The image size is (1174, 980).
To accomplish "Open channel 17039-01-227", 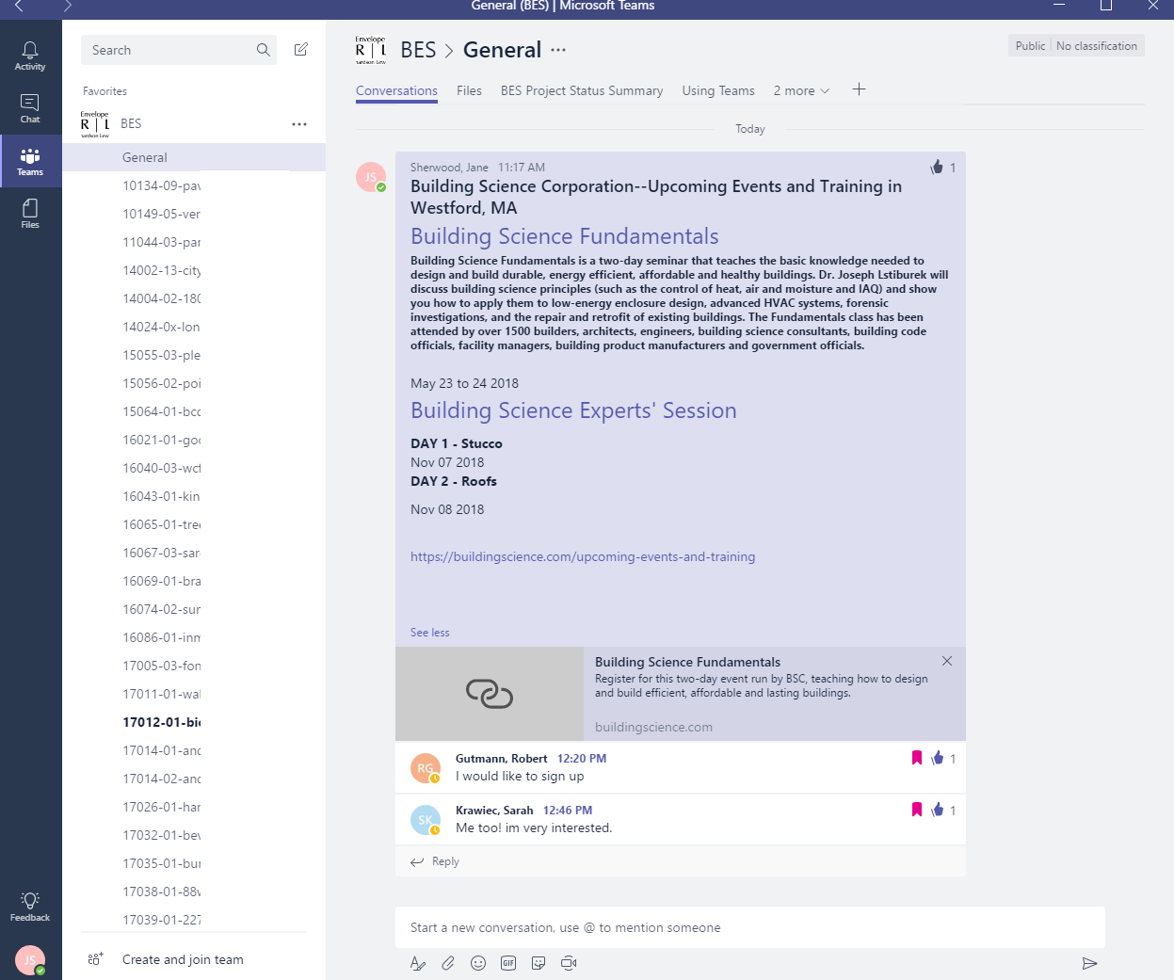I will [161, 920].
